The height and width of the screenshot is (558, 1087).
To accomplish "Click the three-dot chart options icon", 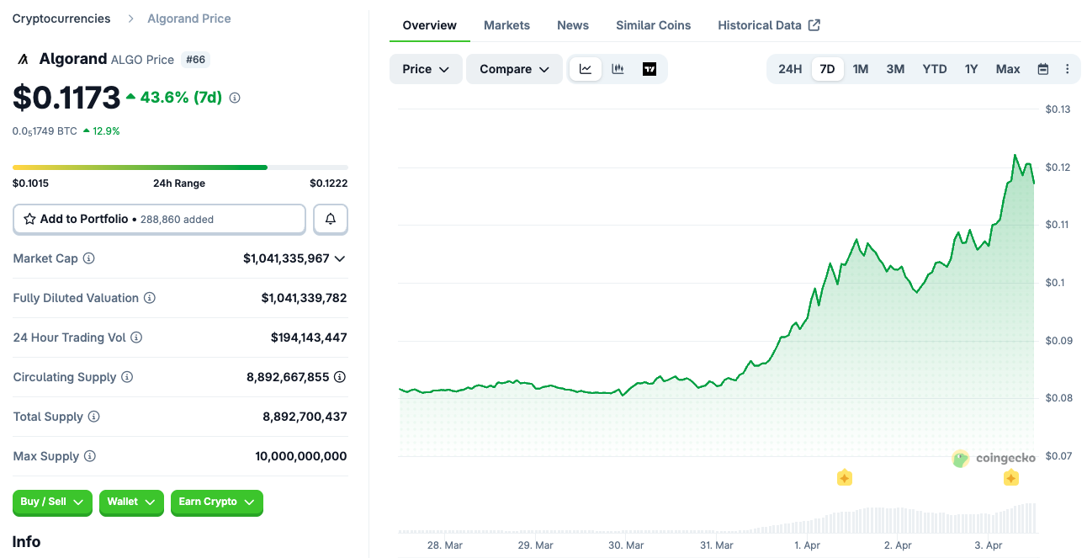I will (x=1067, y=69).
